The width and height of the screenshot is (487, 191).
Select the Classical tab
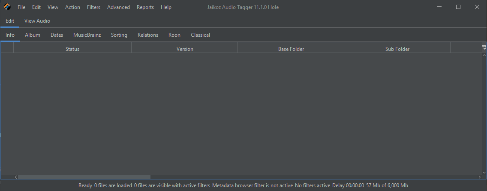point(200,35)
